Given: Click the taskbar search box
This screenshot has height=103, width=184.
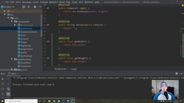Looking at the screenshot, I should [x=21, y=101].
